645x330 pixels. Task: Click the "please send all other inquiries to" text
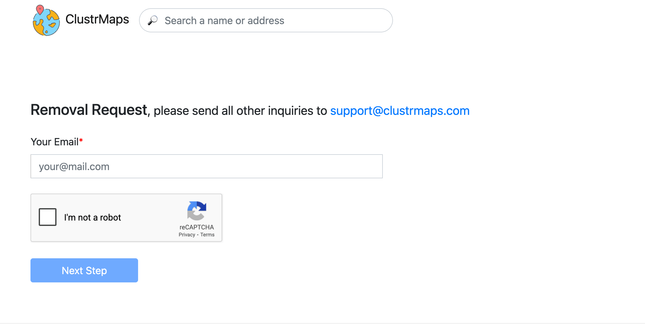[240, 111]
